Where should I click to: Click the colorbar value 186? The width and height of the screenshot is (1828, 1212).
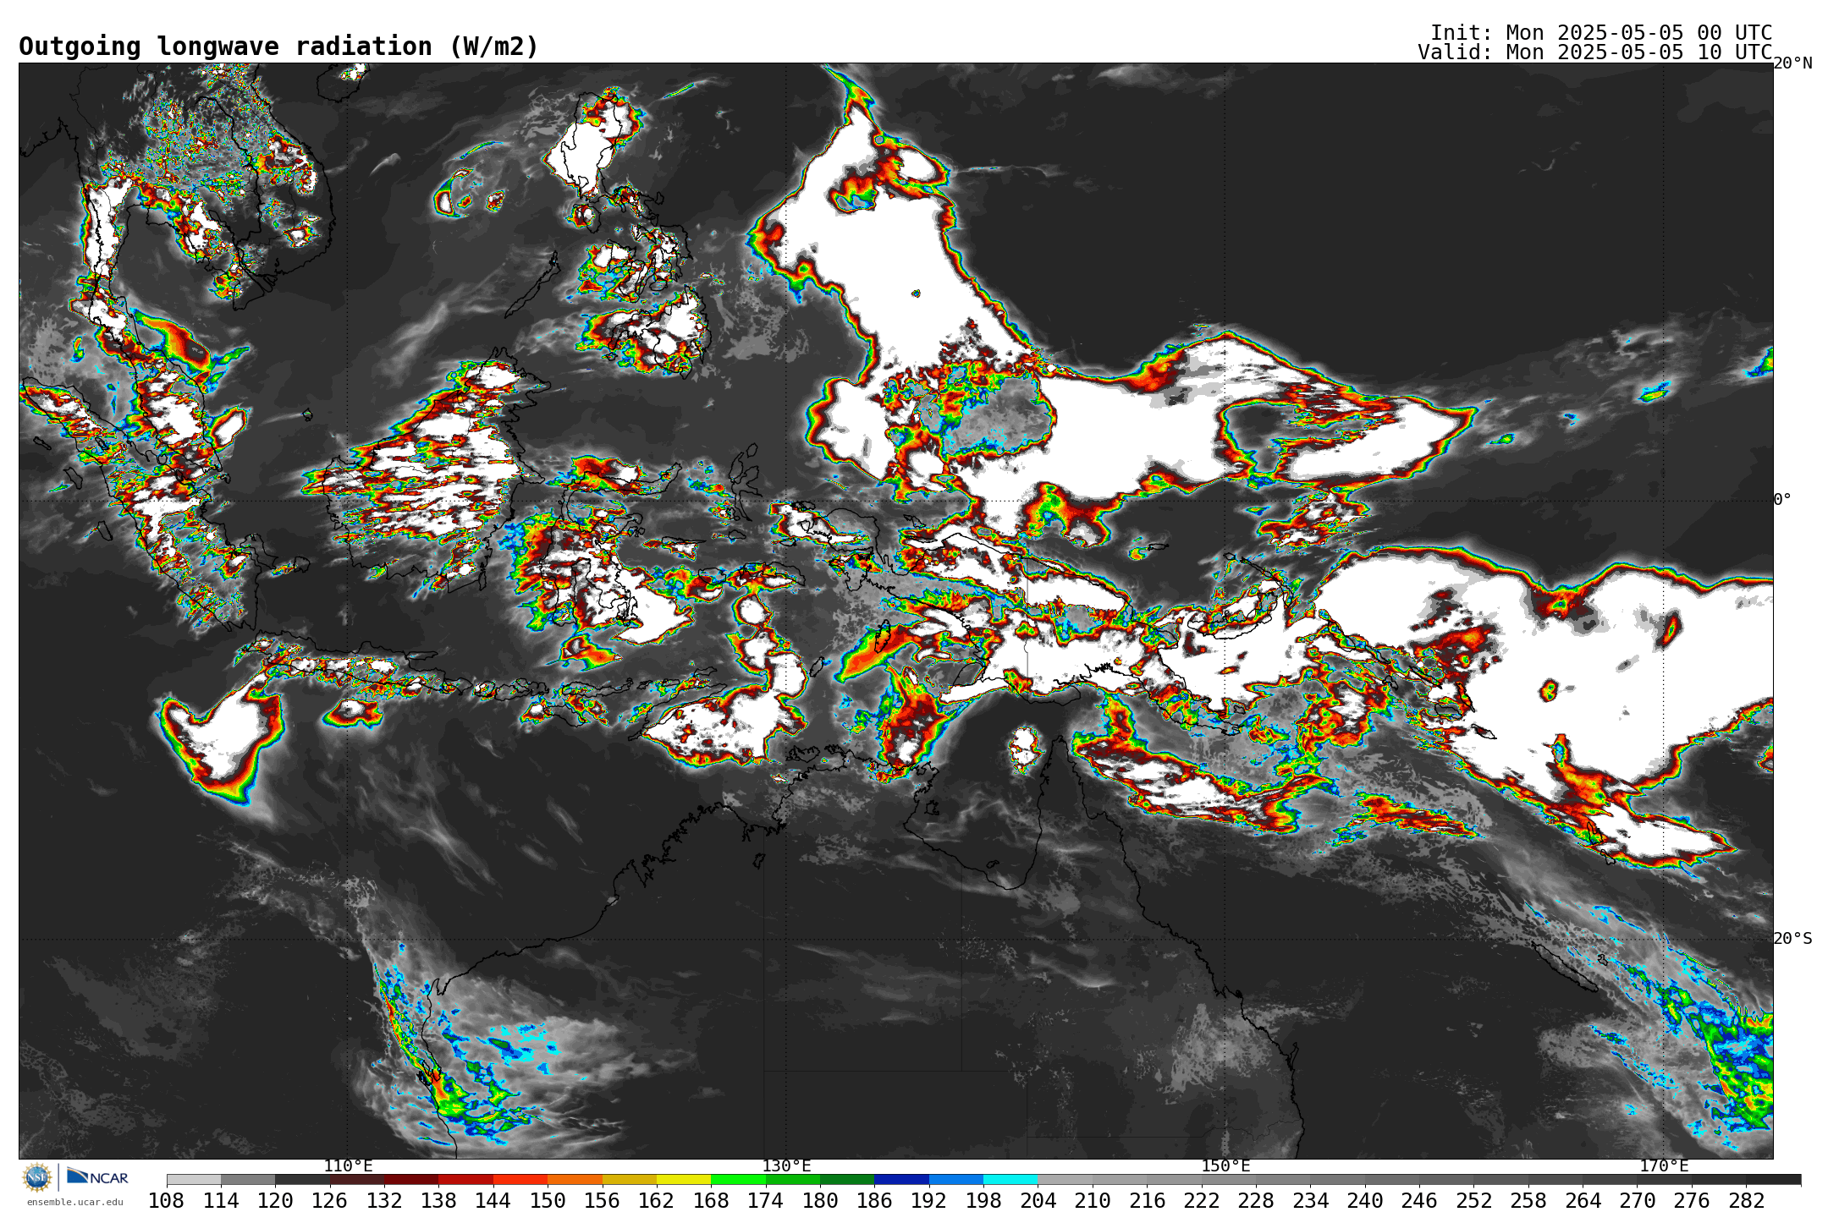tap(874, 1201)
